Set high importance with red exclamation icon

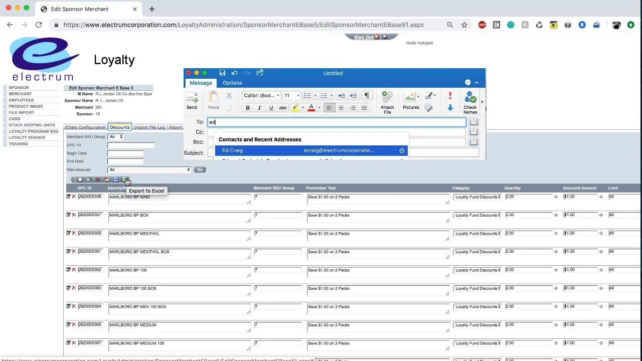point(450,95)
